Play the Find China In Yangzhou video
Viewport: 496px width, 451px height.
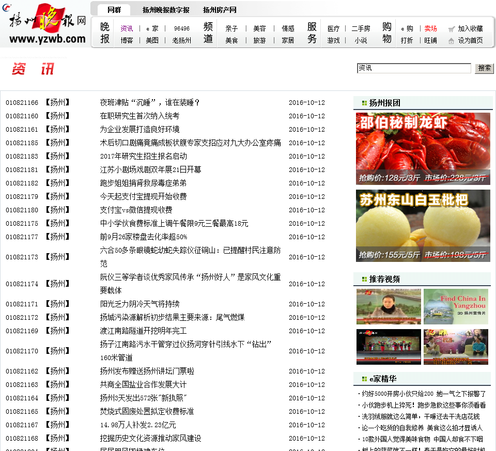(456, 306)
